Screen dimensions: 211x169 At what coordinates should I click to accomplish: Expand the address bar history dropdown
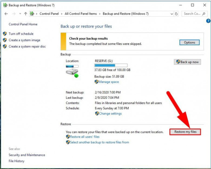(x=172, y=14)
